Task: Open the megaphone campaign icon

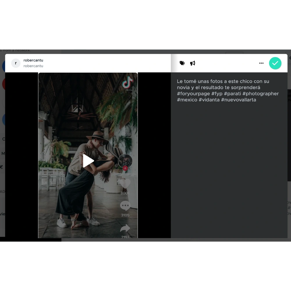Action: (x=193, y=63)
